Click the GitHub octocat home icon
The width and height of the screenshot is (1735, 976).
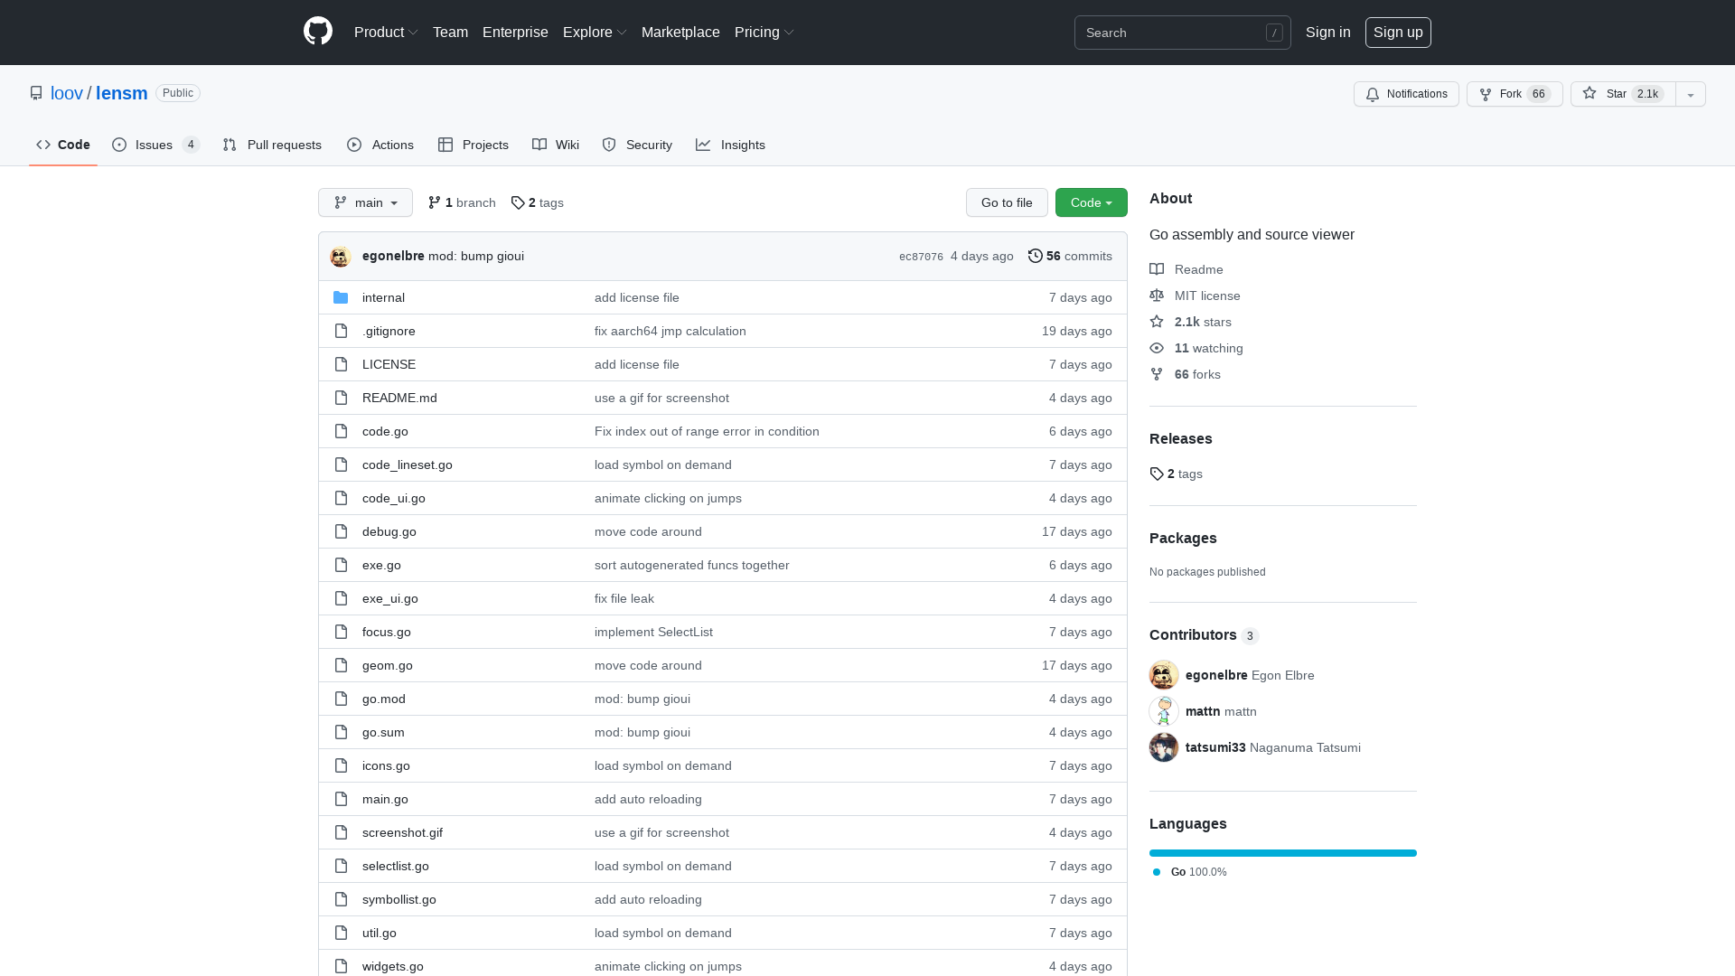pyautogui.click(x=317, y=32)
